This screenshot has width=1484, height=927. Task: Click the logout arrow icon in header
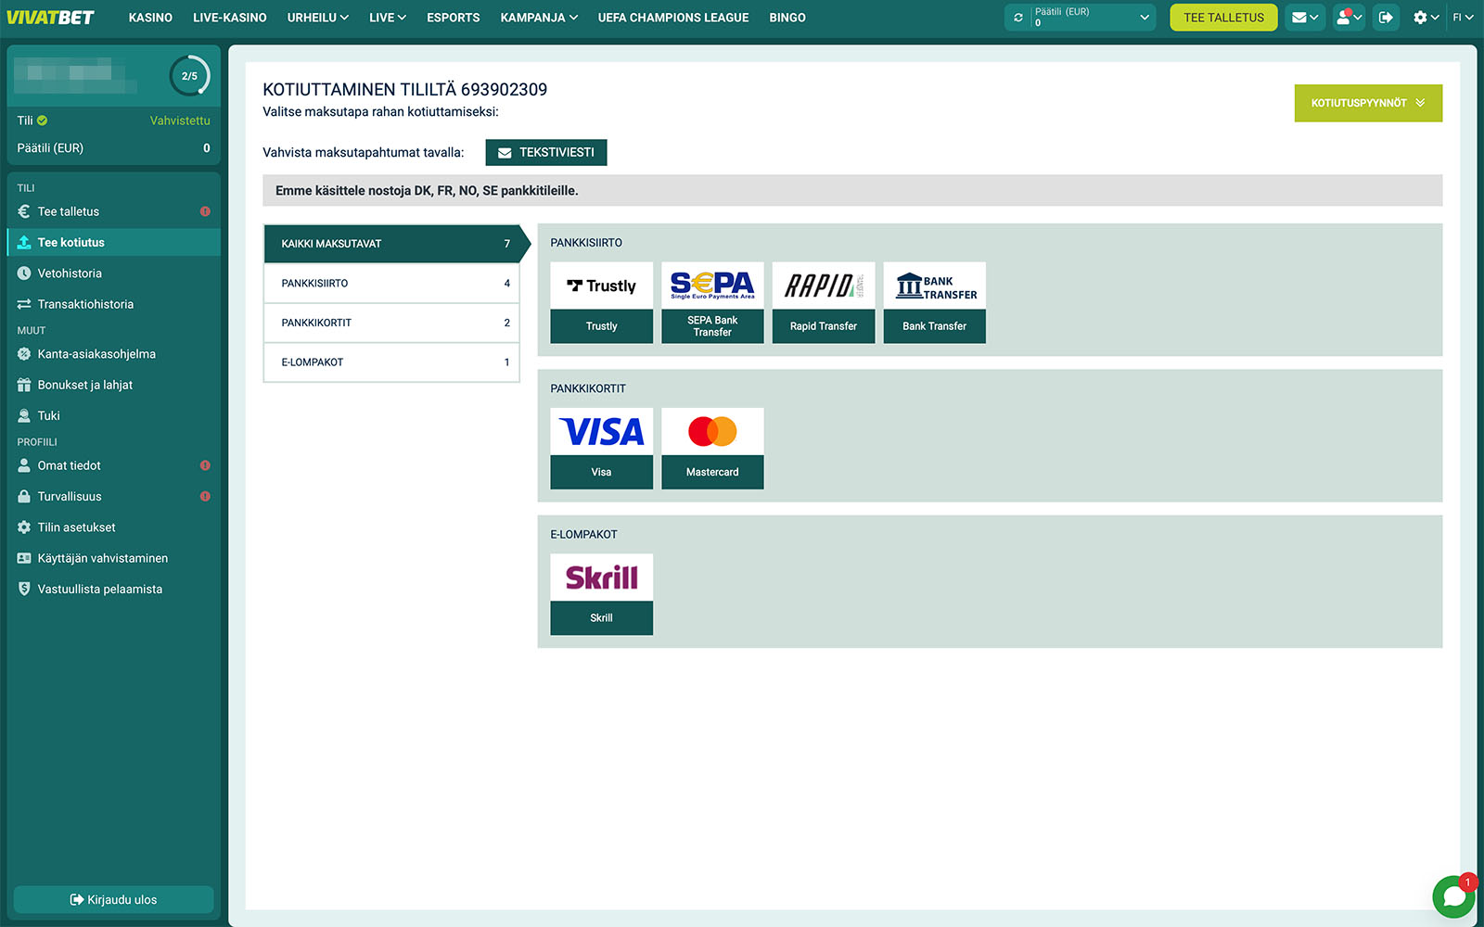pyautogui.click(x=1386, y=18)
